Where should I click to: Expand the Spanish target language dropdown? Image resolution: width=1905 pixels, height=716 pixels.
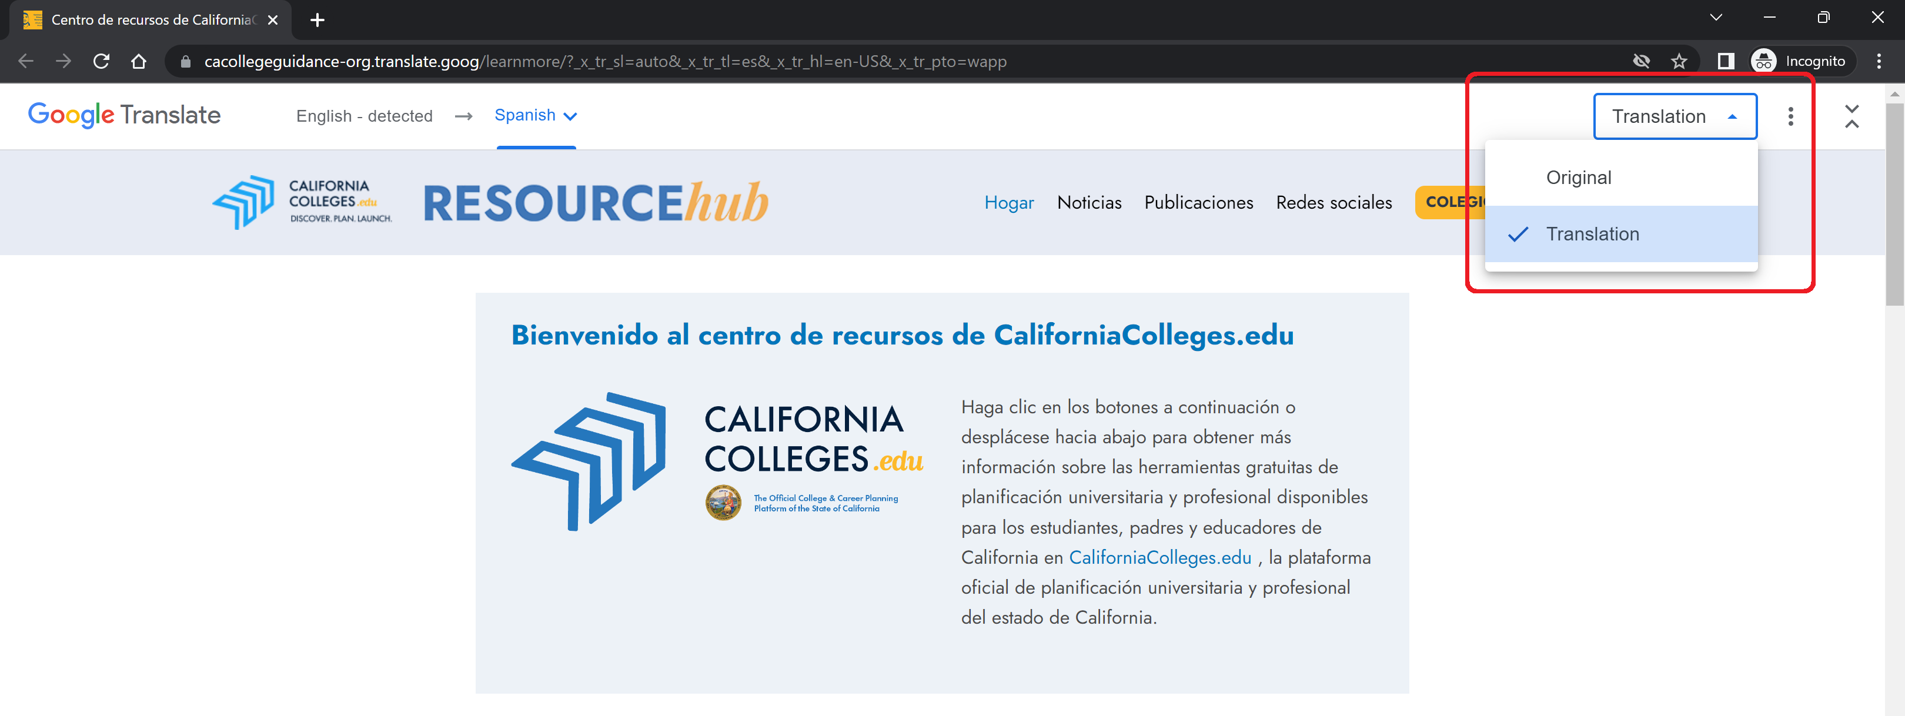tap(536, 116)
